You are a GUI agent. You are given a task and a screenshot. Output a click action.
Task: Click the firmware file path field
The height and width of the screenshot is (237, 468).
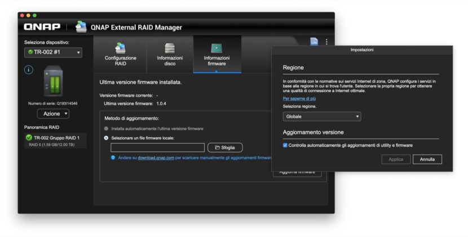pos(157,148)
